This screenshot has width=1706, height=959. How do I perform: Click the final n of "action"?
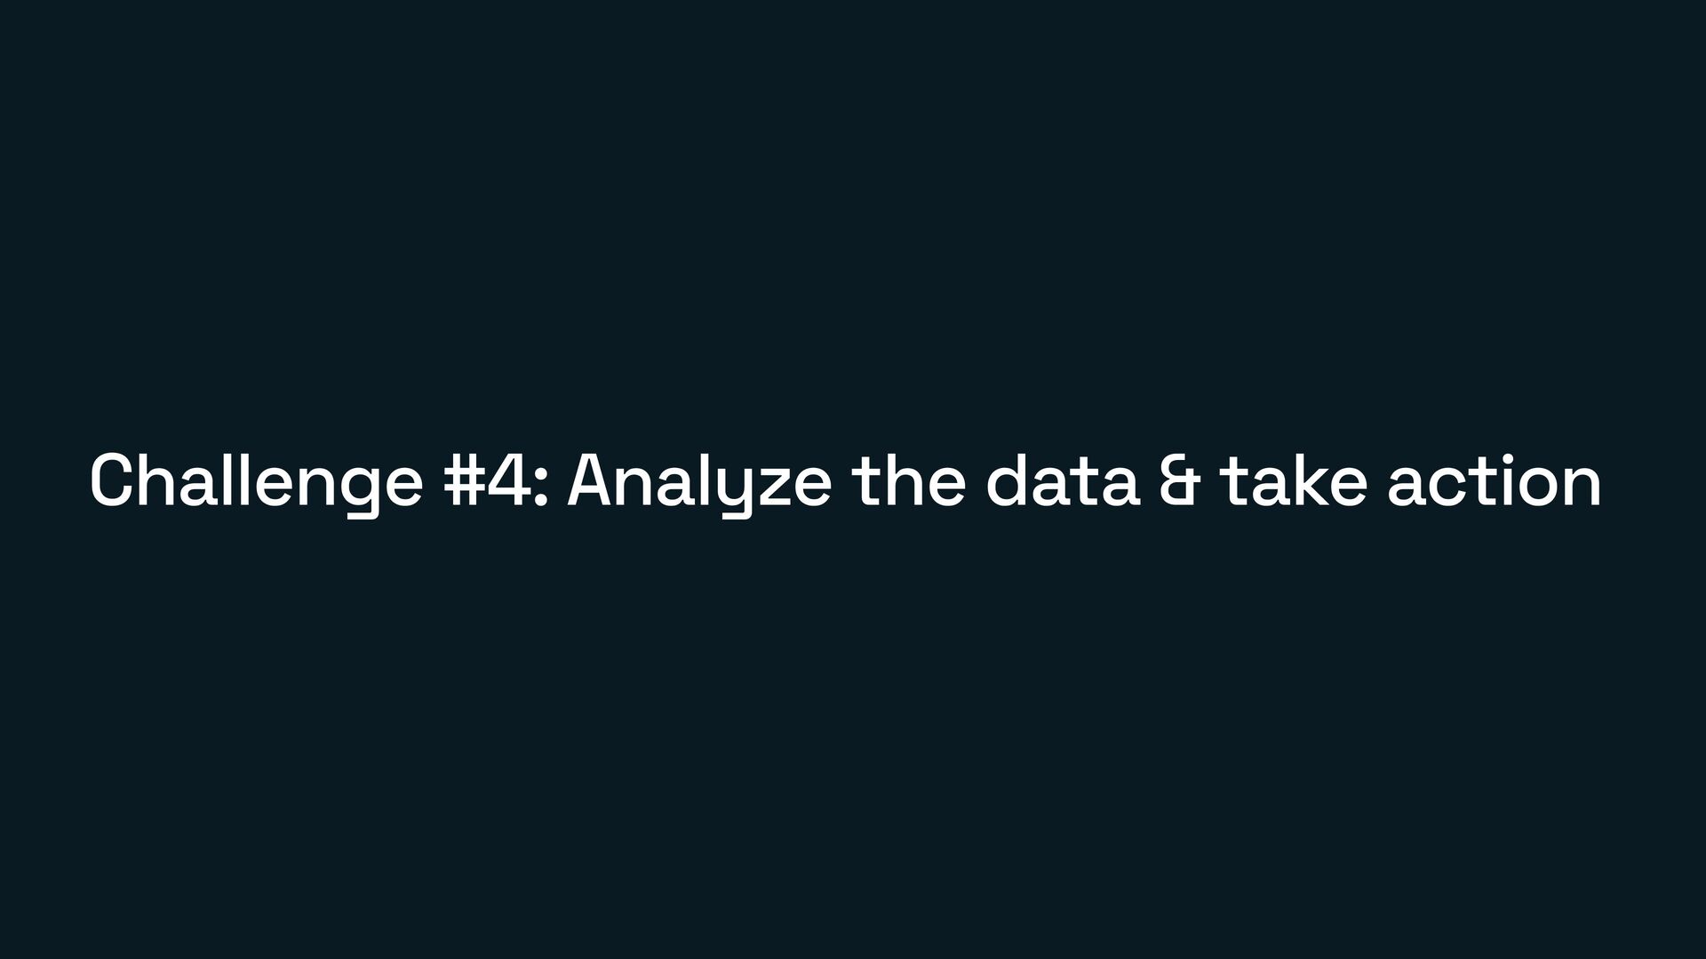coord(1582,487)
